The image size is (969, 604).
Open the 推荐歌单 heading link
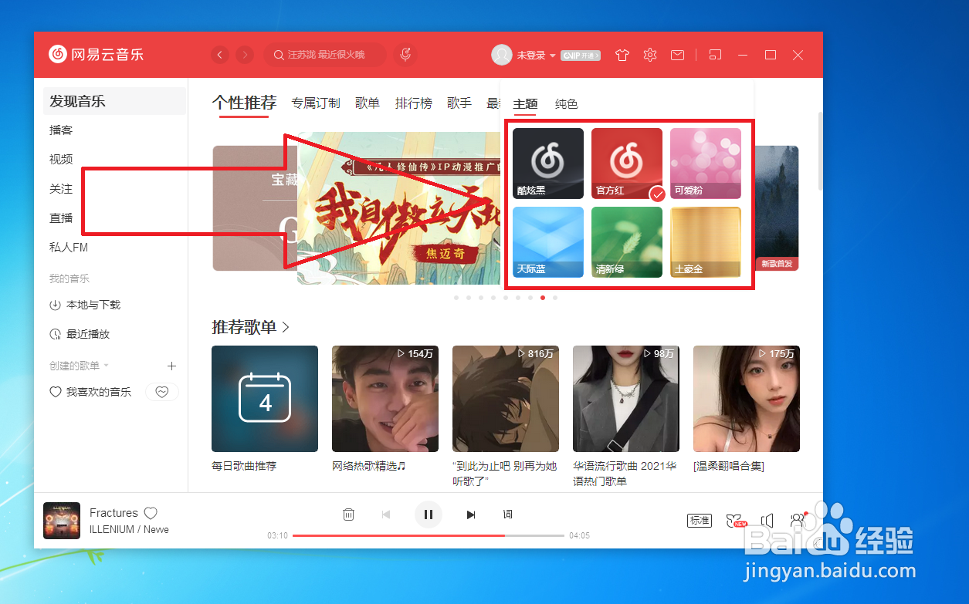pos(251,327)
